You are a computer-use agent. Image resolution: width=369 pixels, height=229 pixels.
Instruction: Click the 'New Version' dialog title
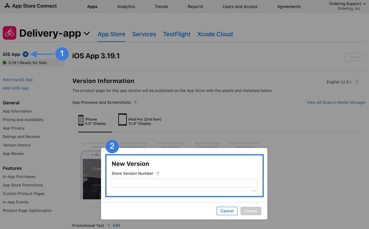click(130, 164)
